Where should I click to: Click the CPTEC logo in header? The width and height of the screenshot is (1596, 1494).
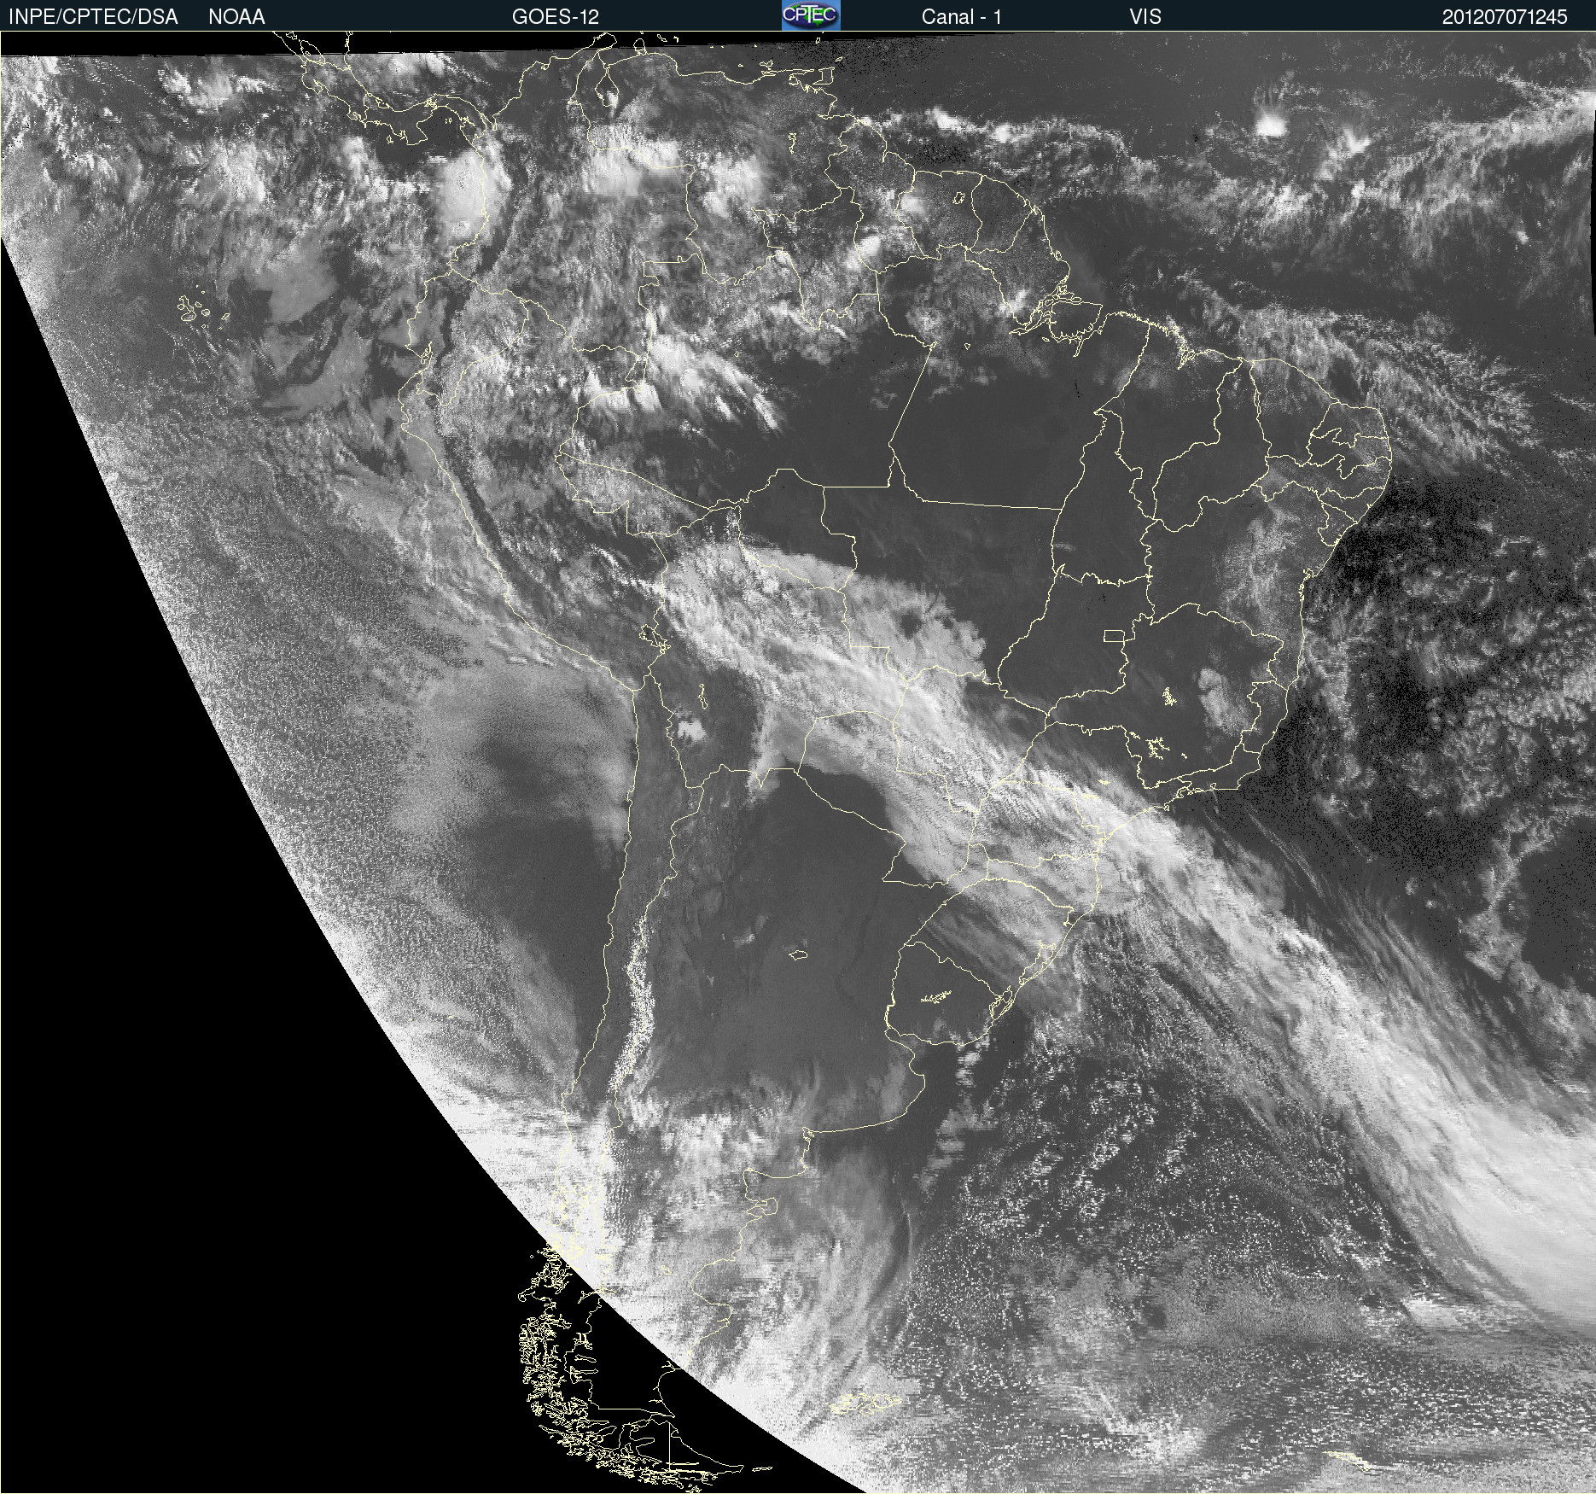pos(811,15)
